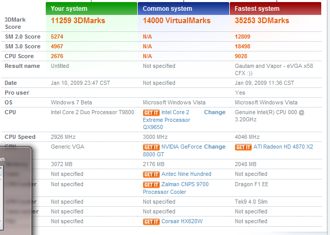330x235 pixels.
Task: Click the Result name row label
Action: [x=22, y=66]
